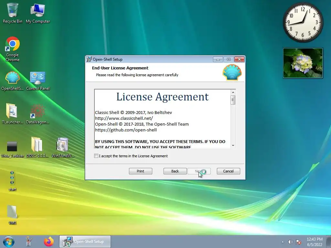Viewport: 331px width, 248px height.
Task: Close the Open-Shell Setup window
Action: [240, 59]
